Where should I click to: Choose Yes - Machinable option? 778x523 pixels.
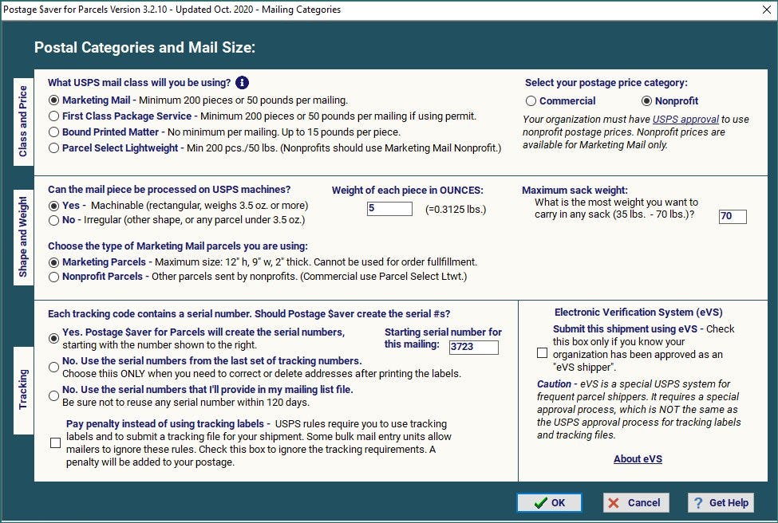point(53,206)
